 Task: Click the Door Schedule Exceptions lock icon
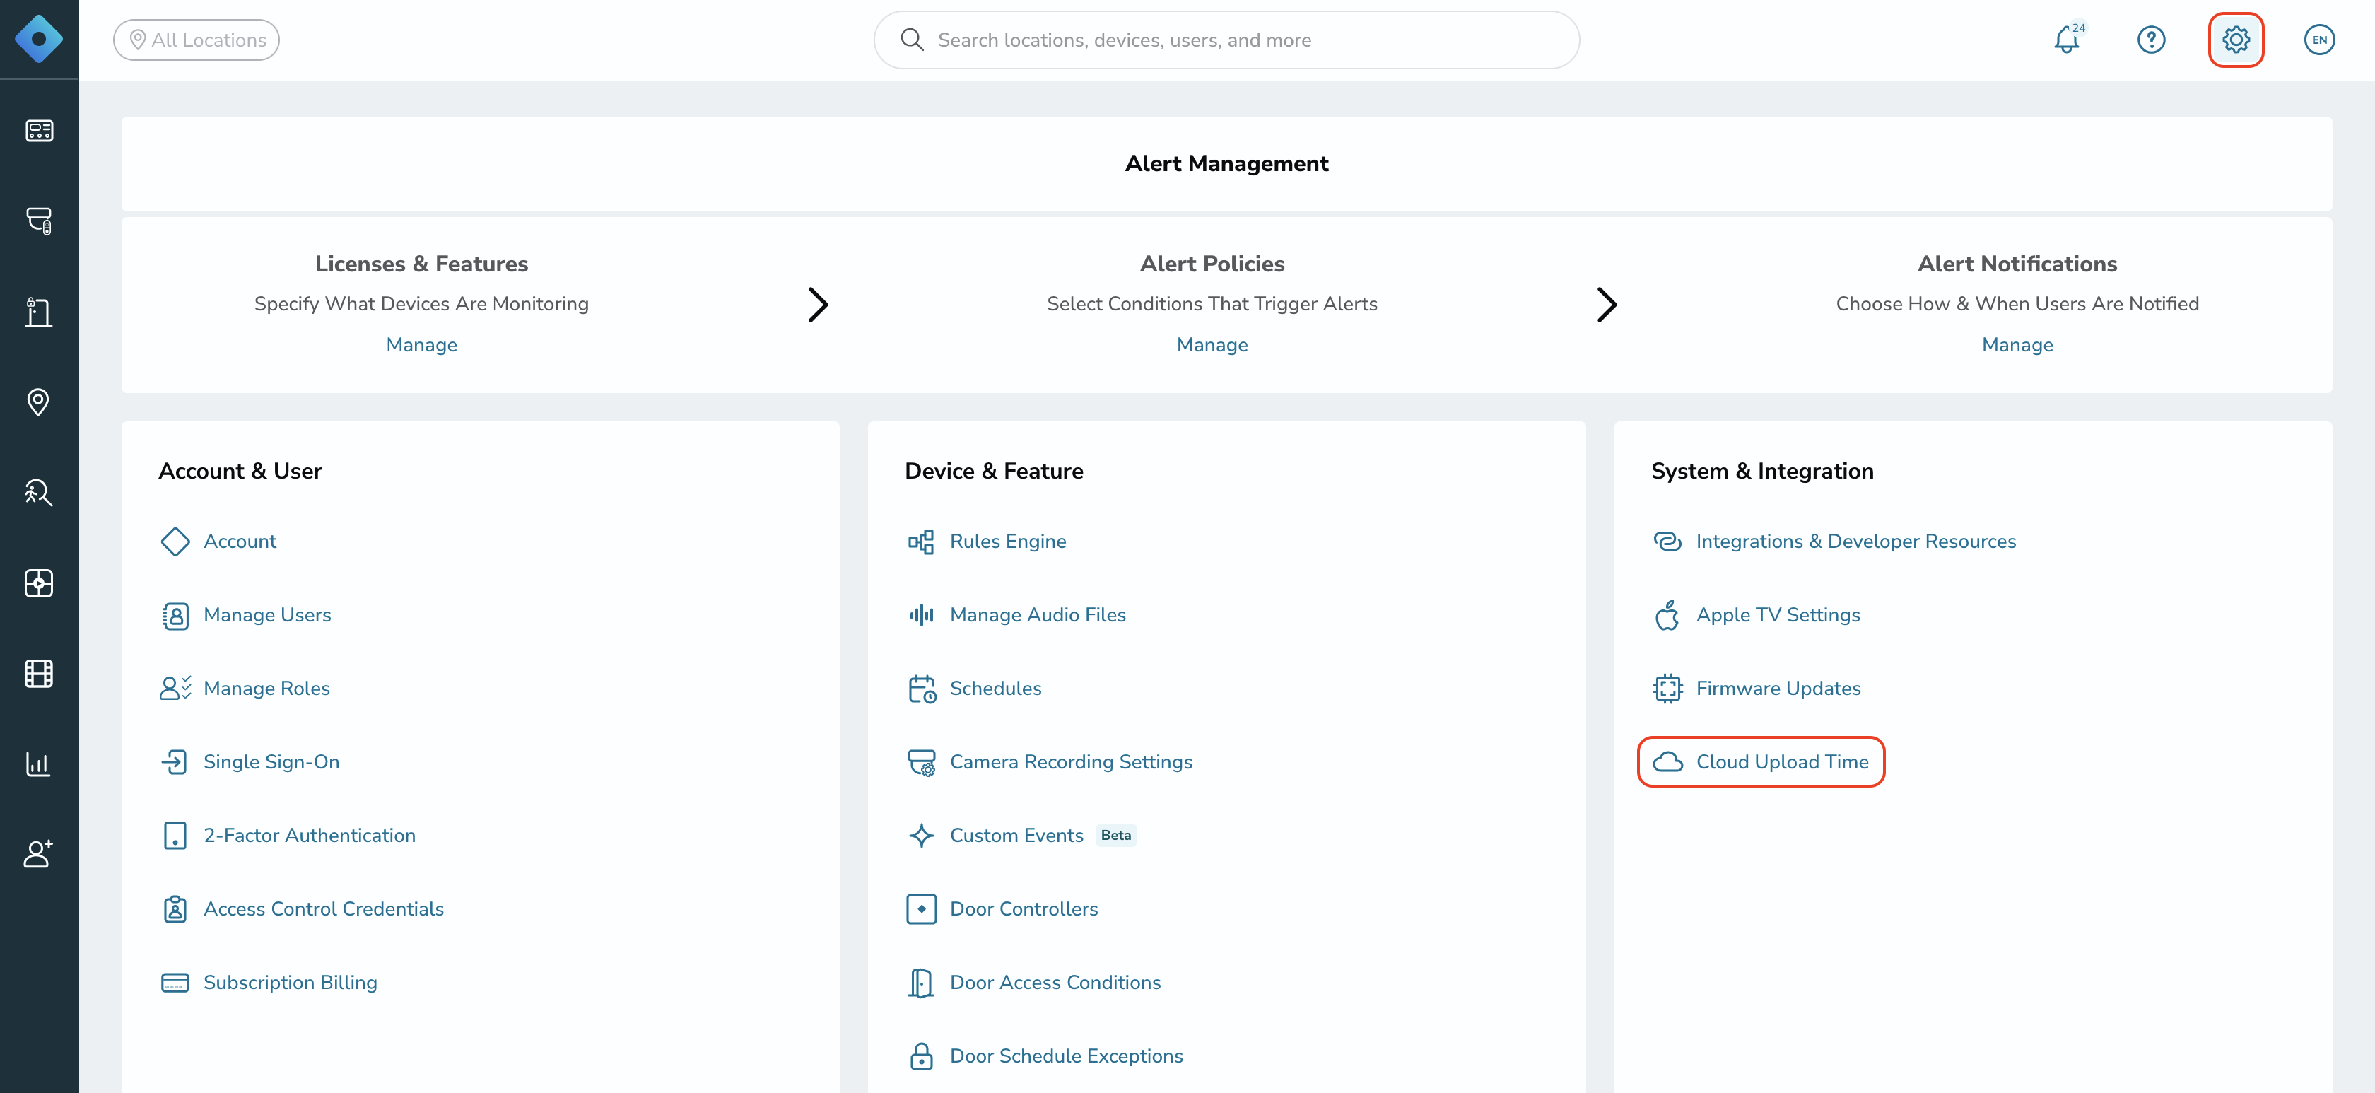tap(921, 1056)
